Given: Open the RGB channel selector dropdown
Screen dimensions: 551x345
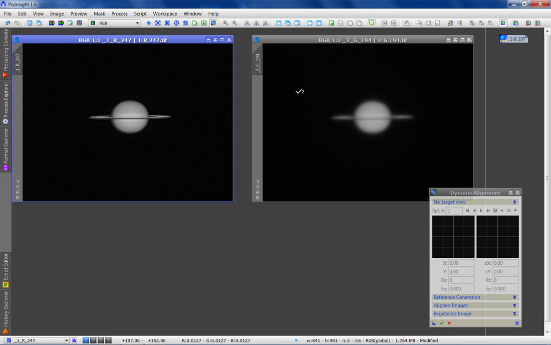Looking at the screenshot, I should [x=137, y=23].
